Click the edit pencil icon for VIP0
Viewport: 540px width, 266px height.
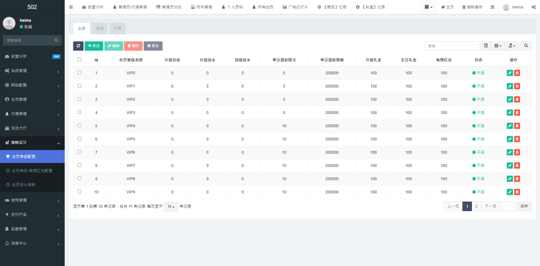point(509,73)
